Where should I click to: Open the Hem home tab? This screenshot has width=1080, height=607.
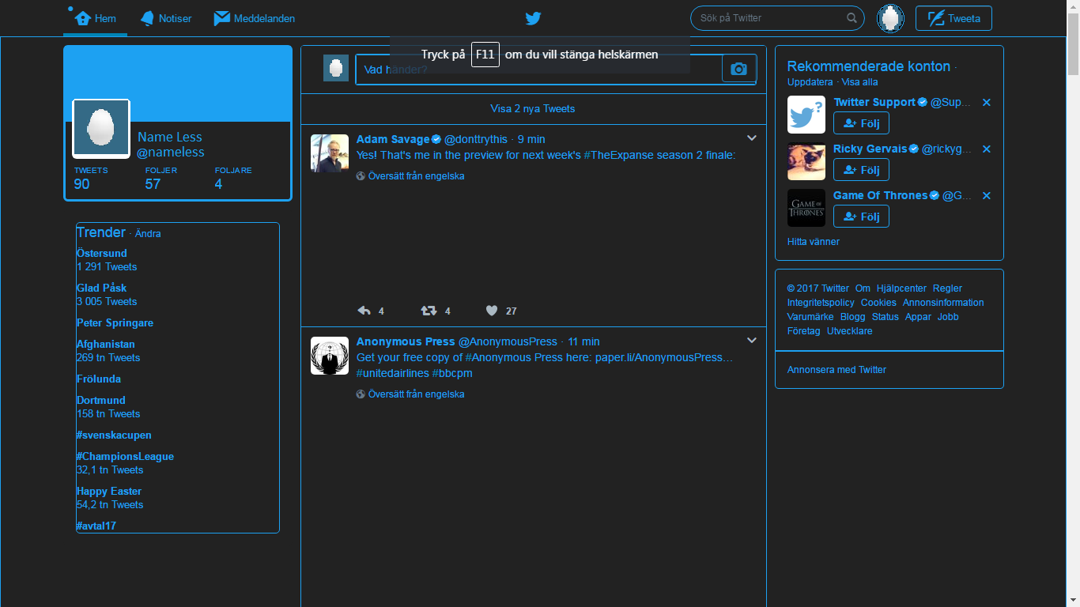95,18
